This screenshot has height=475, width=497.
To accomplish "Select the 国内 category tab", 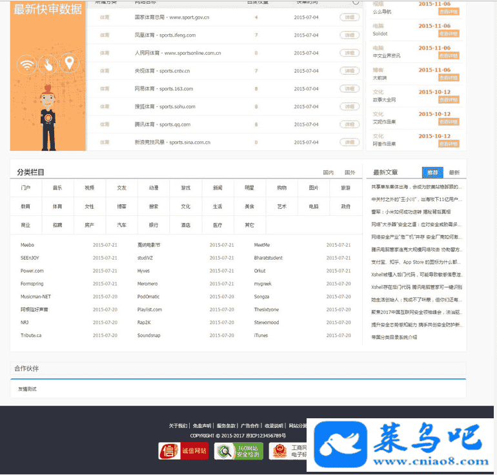I will tap(329, 173).
